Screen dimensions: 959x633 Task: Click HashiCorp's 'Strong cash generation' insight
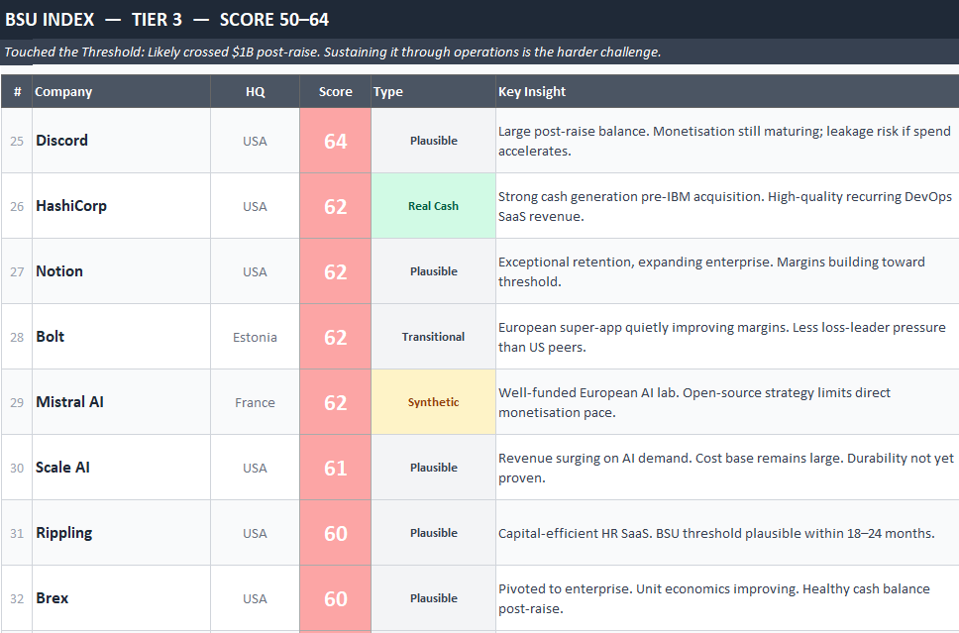725,206
